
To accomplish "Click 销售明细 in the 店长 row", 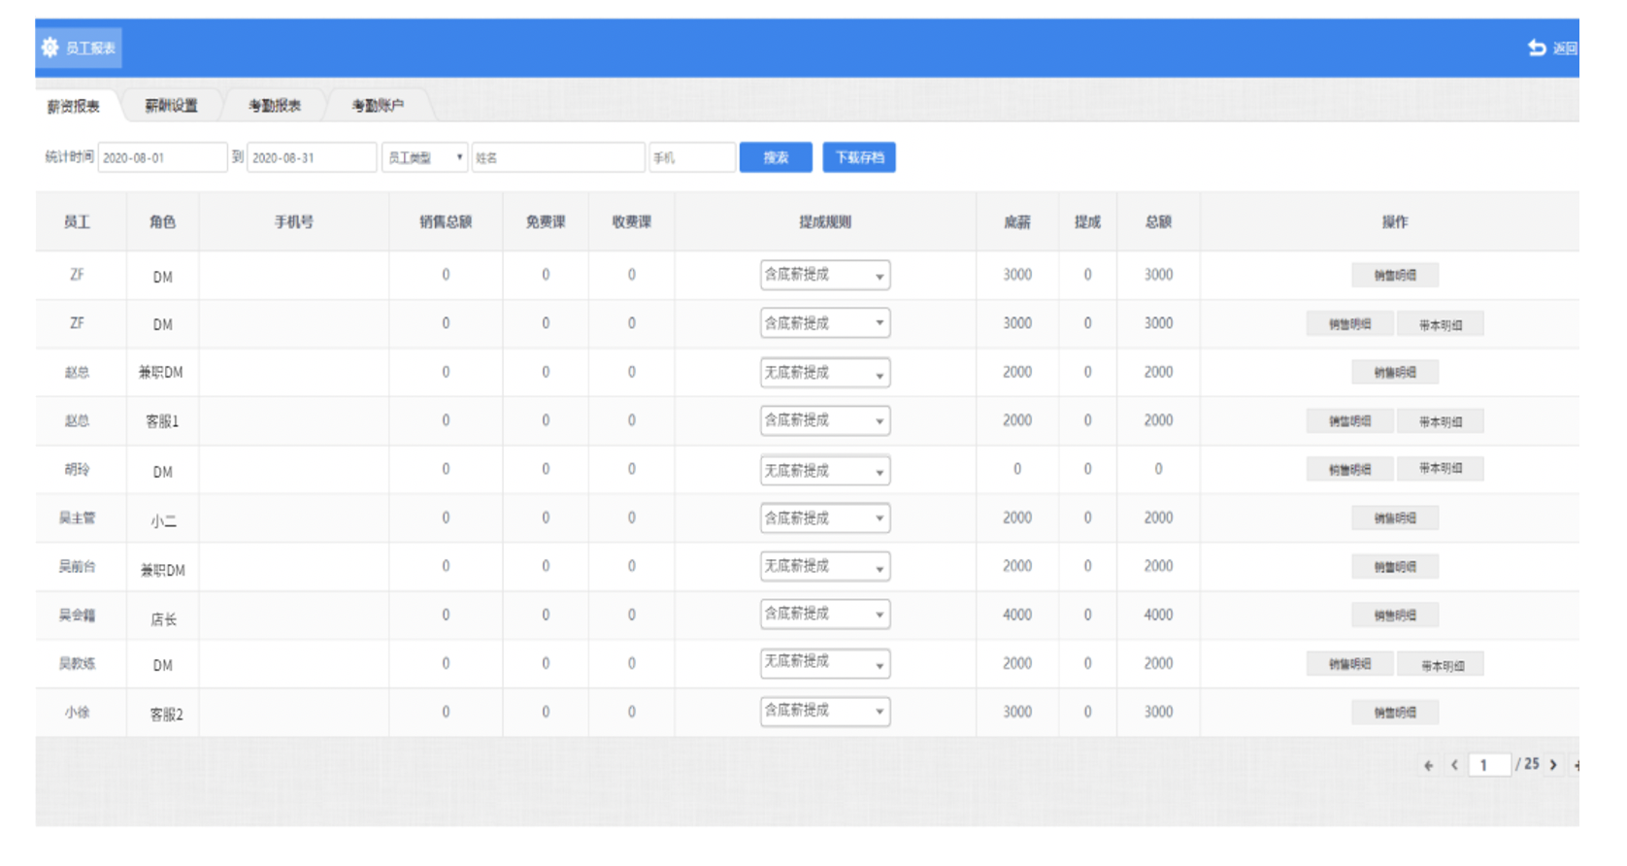I will 1395,615.
